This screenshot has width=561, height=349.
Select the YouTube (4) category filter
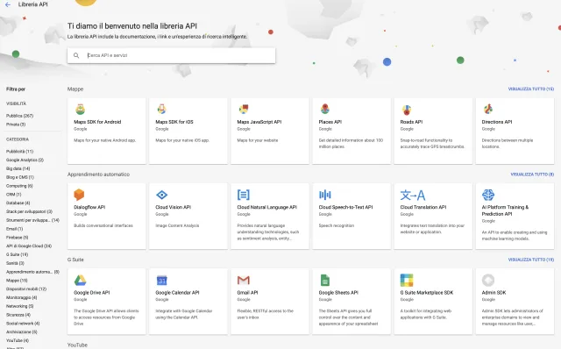(x=18, y=340)
